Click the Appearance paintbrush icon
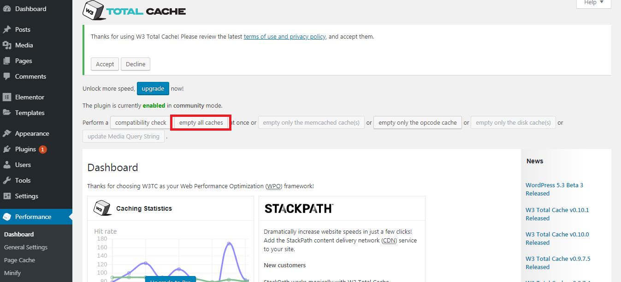This screenshot has width=621, height=282. pyautogui.click(x=7, y=133)
